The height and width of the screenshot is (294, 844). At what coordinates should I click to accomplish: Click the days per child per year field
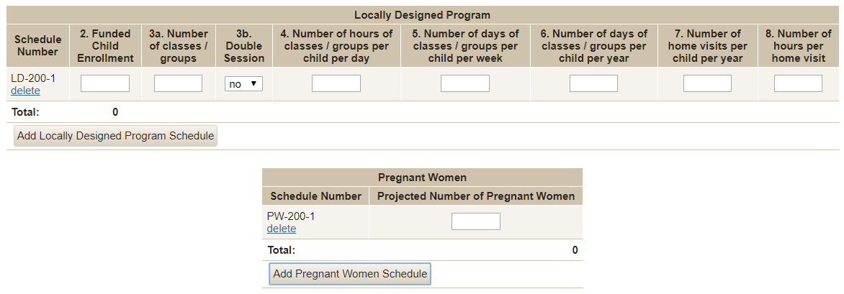[x=593, y=83]
